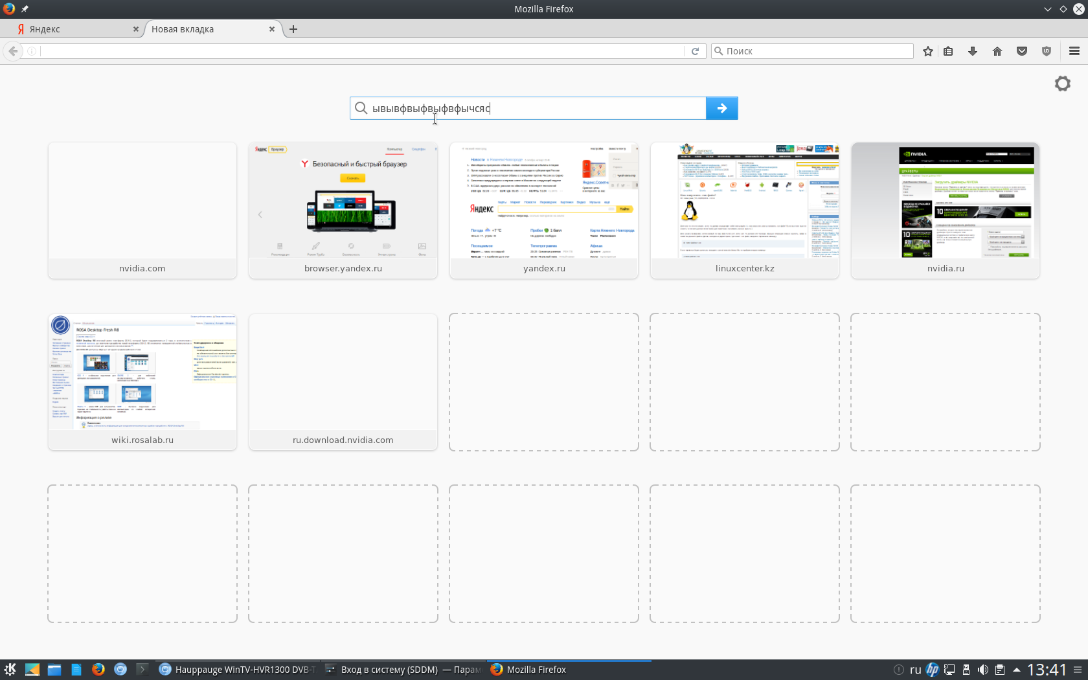1088x680 pixels.
Task: Open the nvidia.ru tile
Action: click(946, 210)
